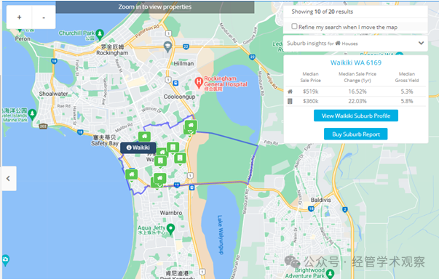Zoom in with the plus button
Image resolution: width=439 pixels, height=279 pixels.
click(x=19, y=17)
